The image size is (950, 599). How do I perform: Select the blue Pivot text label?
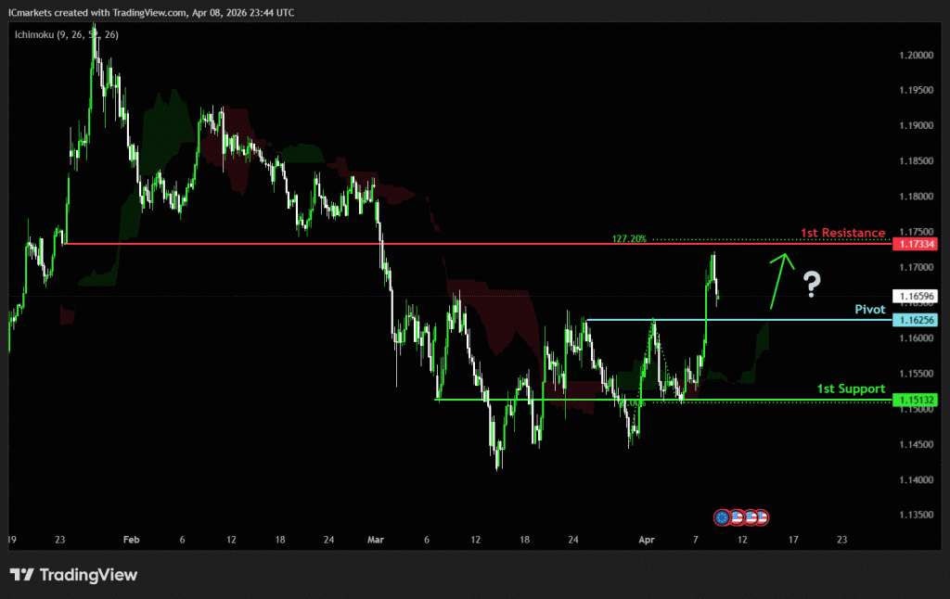point(869,309)
